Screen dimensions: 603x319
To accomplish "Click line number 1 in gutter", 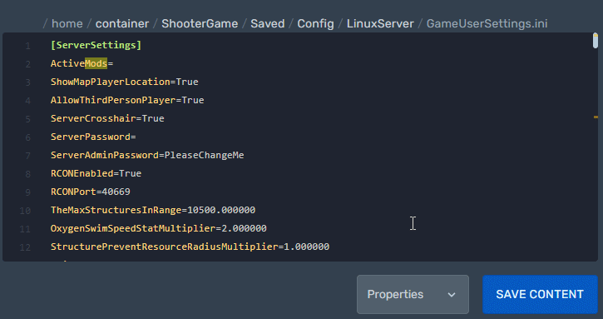I will (27, 47).
